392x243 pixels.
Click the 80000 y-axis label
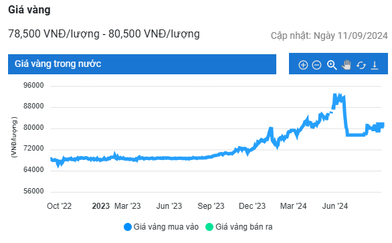pos(33,128)
